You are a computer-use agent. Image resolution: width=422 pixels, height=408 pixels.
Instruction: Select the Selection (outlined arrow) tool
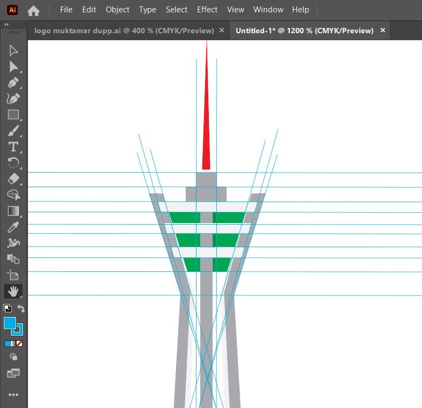pos(13,50)
